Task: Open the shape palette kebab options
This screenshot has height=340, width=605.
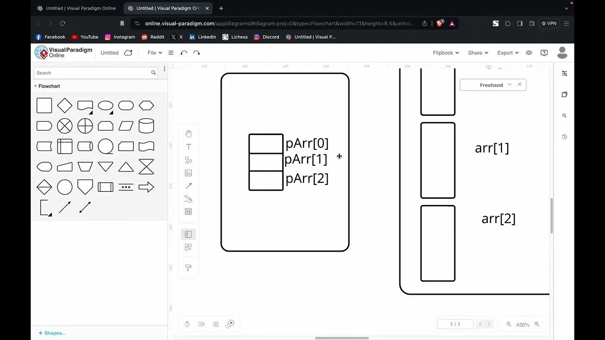Action: click(164, 69)
